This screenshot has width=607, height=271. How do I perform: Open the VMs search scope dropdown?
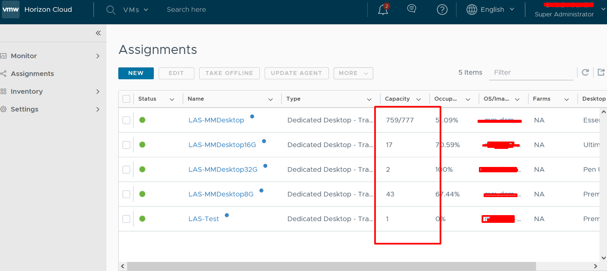[135, 10]
